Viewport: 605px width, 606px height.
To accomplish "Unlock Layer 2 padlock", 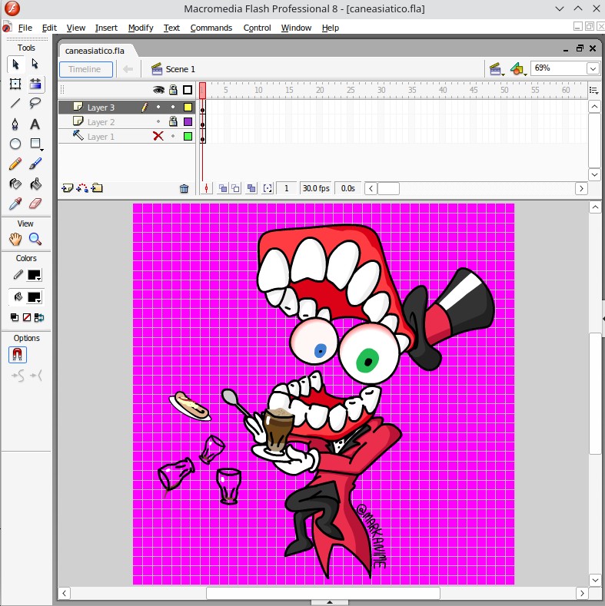I will (173, 122).
